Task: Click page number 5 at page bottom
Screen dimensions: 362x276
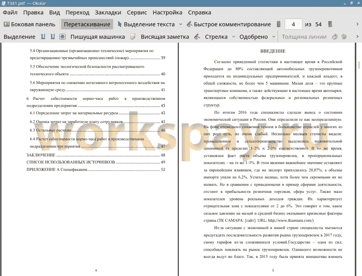Action: tap(273, 270)
